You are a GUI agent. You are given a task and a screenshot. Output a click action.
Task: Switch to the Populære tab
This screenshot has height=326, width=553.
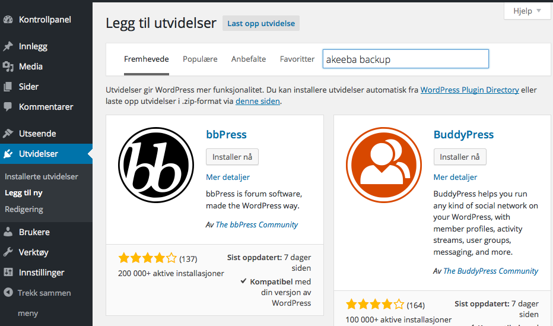[x=200, y=59]
